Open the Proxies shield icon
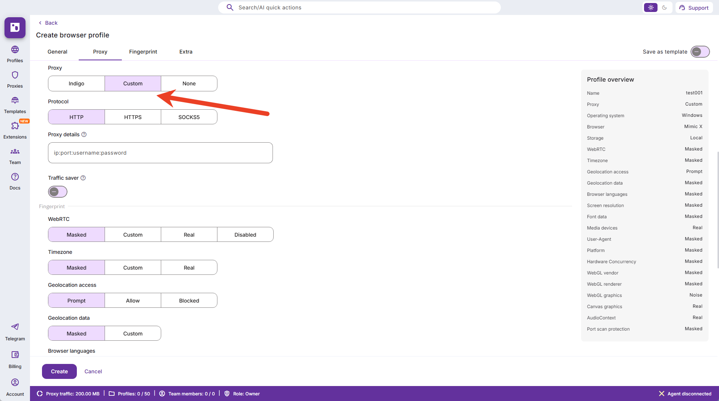719x401 pixels. tap(15, 75)
